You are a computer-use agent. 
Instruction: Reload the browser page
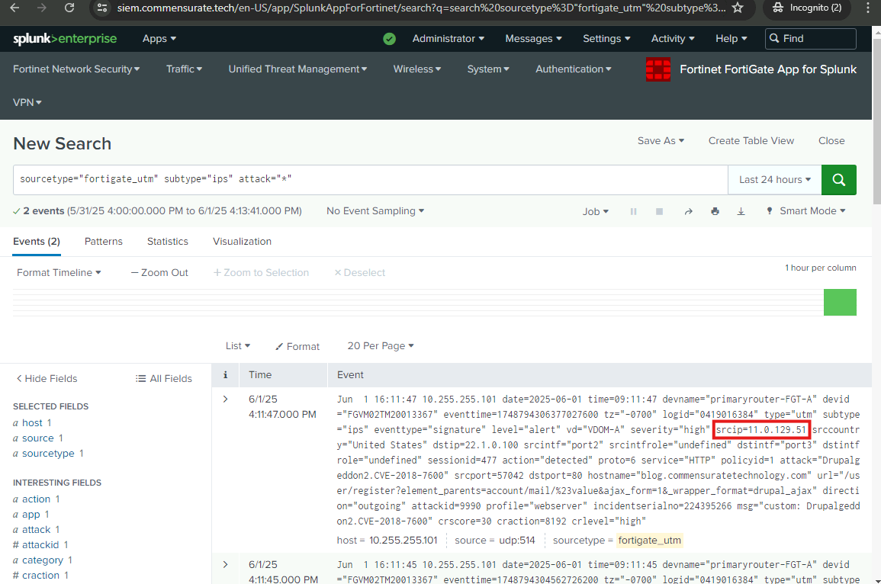point(69,8)
